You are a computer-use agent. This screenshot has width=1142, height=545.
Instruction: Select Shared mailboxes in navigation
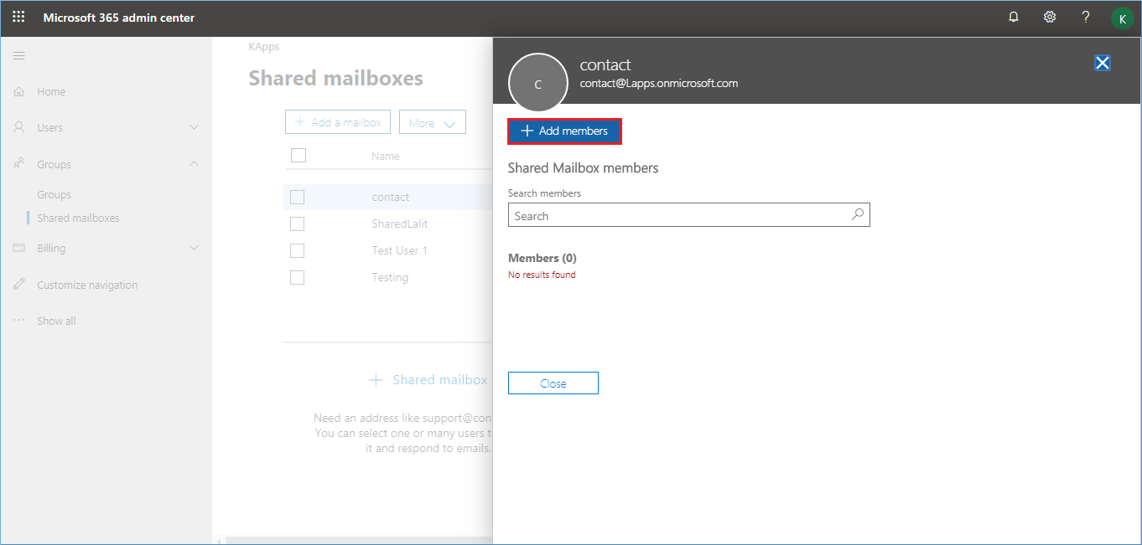click(x=78, y=218)
